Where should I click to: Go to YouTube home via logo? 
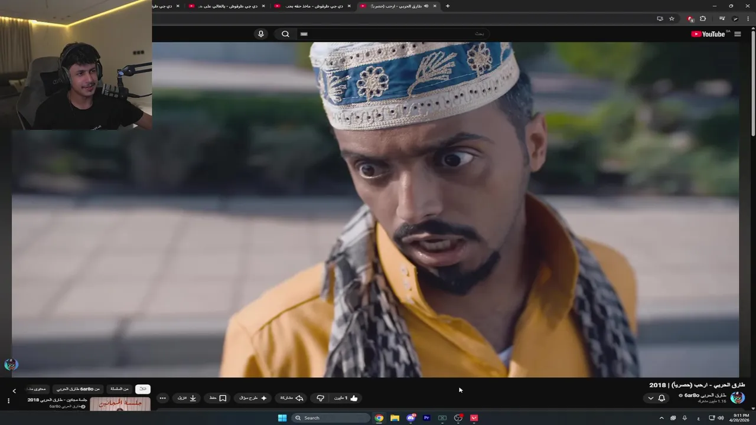708,34
